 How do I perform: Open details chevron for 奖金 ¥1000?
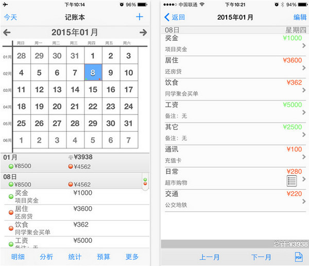(x=304, y=45)
